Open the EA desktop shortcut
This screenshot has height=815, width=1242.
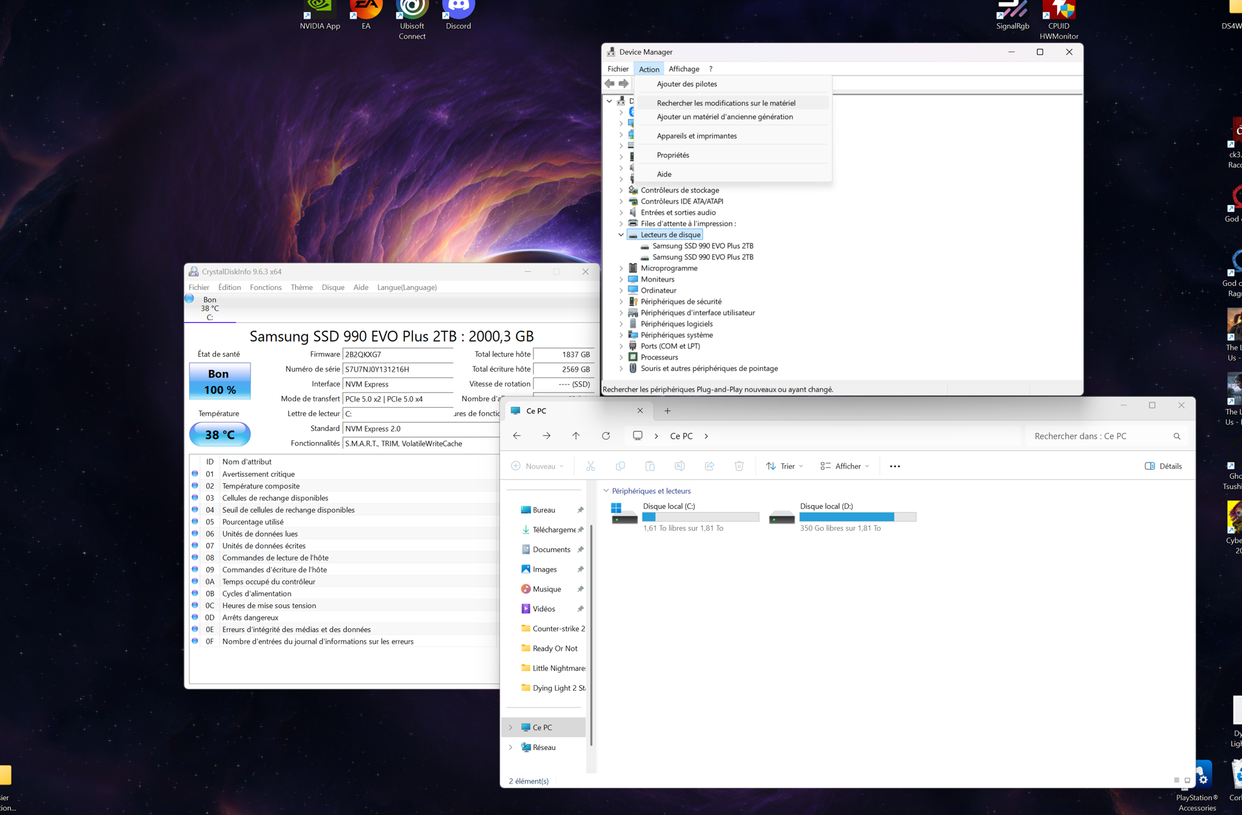pyautogui.click(x=365, y=15)
